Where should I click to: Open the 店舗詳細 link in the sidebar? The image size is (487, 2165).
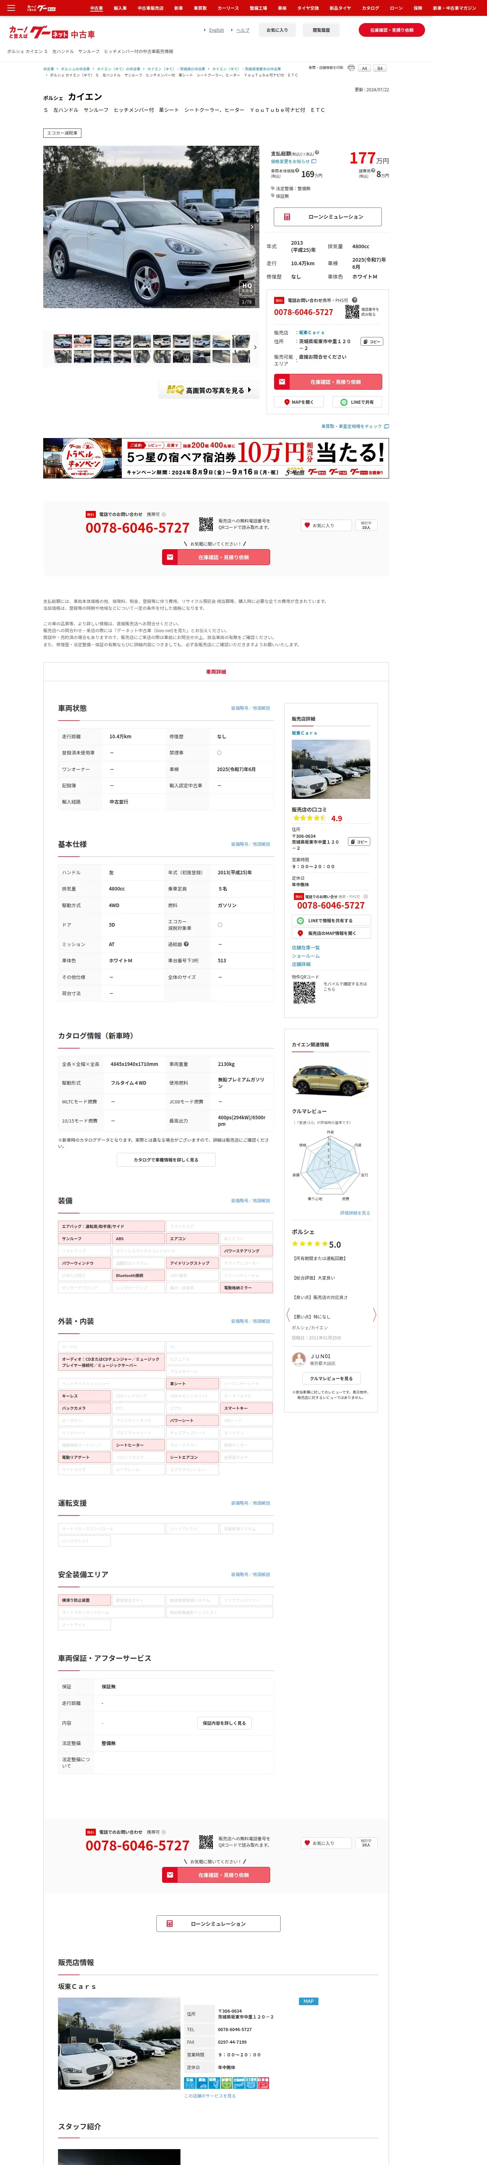pos(301,964)
